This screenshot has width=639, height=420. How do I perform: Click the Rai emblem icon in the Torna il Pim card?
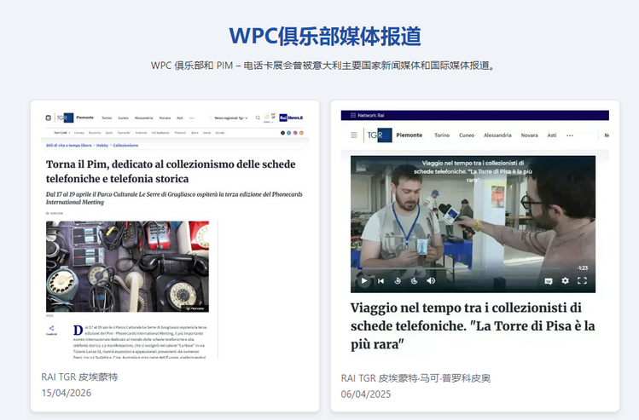[48, 118]
